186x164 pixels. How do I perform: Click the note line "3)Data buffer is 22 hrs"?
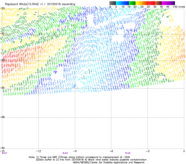91,160
